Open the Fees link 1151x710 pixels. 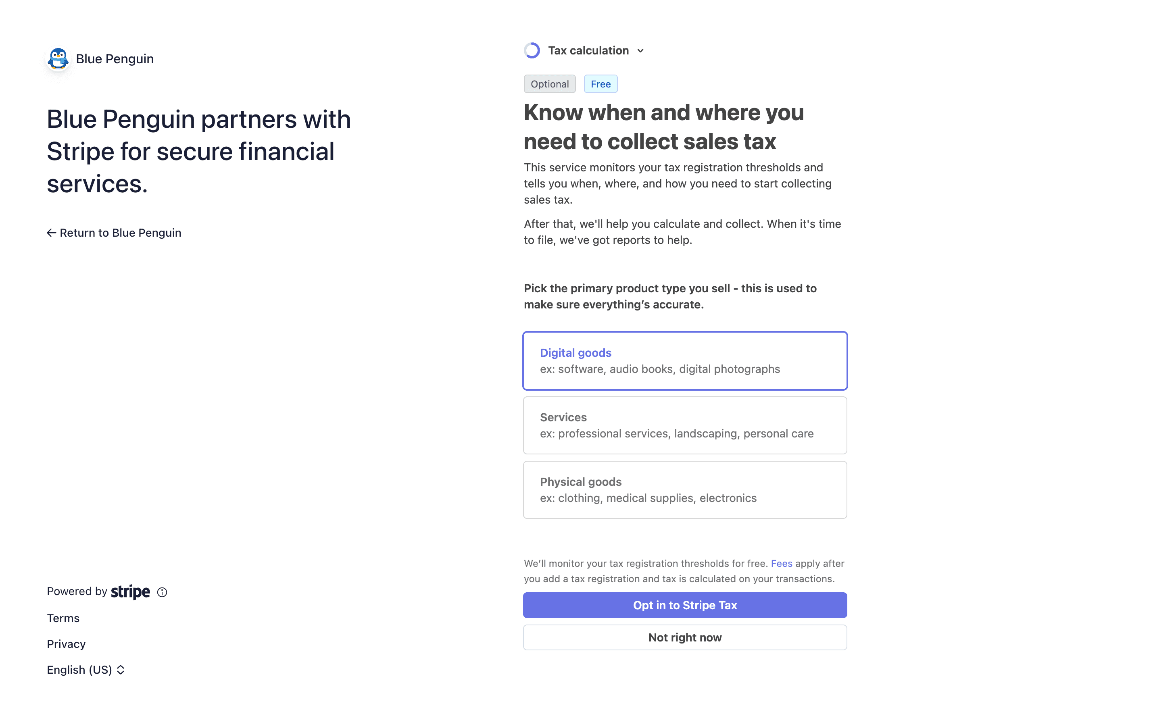[x=782, y=563]
